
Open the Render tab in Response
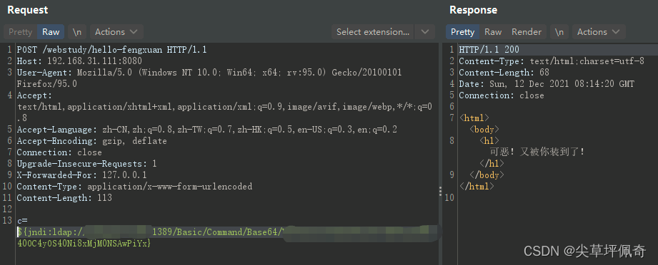pyautogui.click(x=527, y=32)
